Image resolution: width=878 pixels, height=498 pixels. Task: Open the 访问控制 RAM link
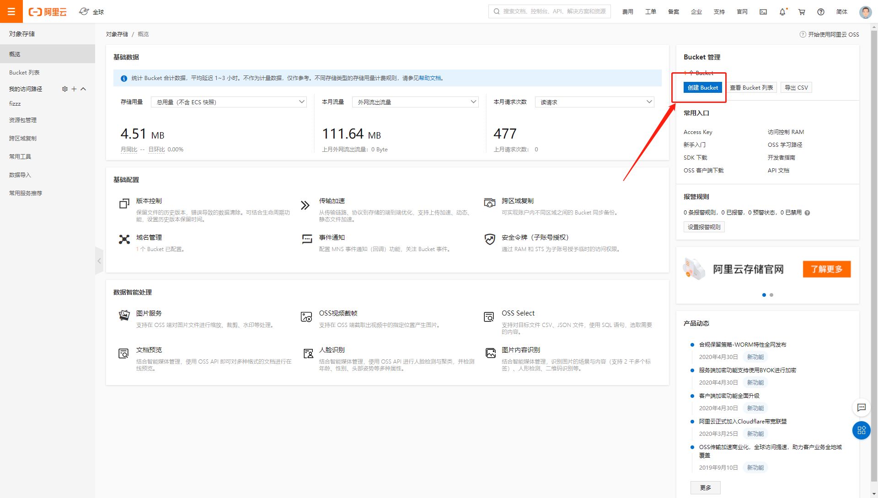(x=786, y=132)
